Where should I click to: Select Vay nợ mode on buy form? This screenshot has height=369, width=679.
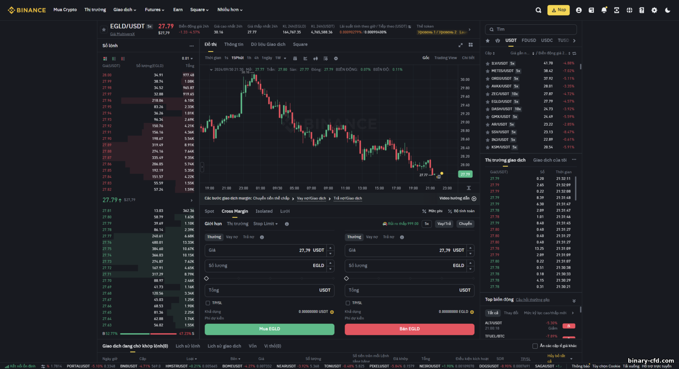(x=232, y=237)
